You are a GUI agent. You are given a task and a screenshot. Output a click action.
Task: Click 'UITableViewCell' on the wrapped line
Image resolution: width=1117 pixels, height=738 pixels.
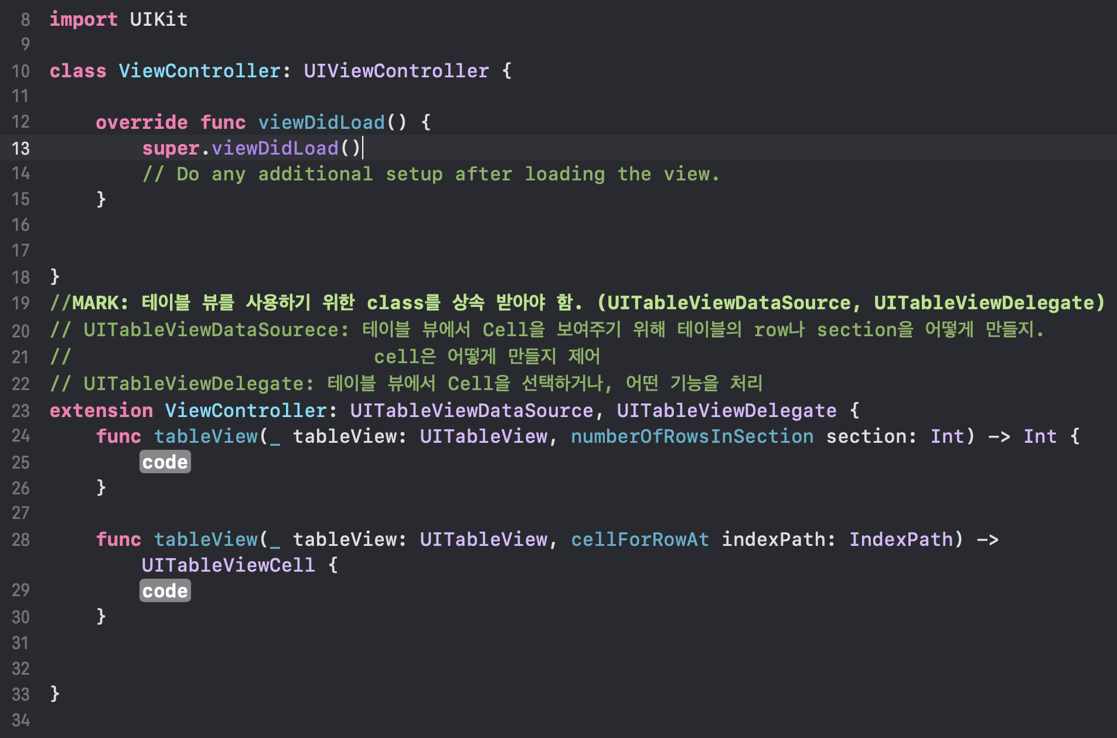coord(229,565)
